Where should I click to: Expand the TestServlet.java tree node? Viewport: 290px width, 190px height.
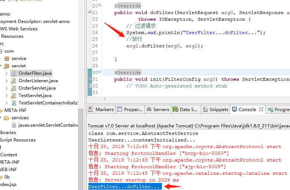coord(6,96)
